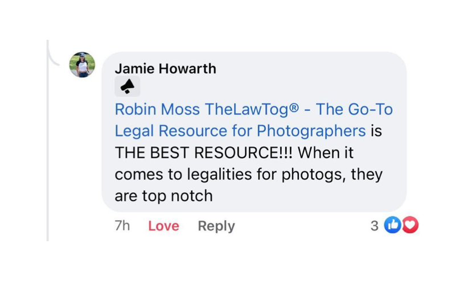Viewport: 460px width, 289px height.
Task: Click the red heart reaction icon
Action: click(410, 225)
